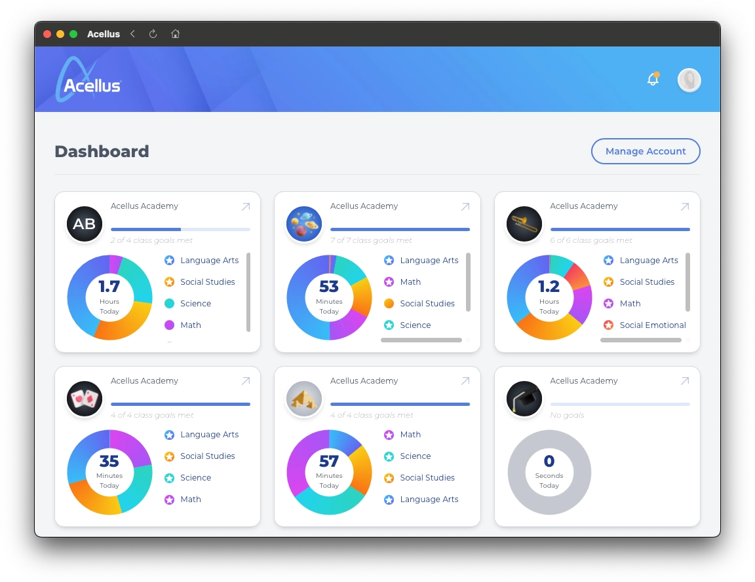Viewport: 755px width, 582px height.
Task: Click the No goals empty progress bar
Action: (620, 404)
